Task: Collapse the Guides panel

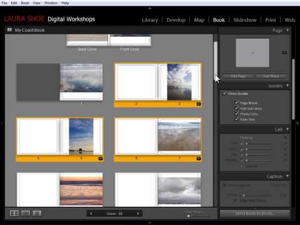Action: click(x=287, y=86)
